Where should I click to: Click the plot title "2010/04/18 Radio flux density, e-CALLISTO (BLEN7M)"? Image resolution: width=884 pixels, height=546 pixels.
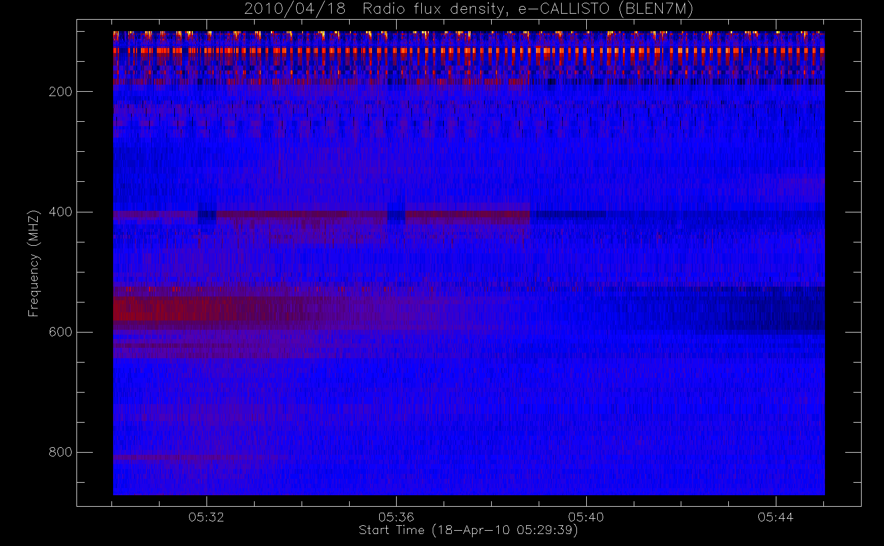469,9
